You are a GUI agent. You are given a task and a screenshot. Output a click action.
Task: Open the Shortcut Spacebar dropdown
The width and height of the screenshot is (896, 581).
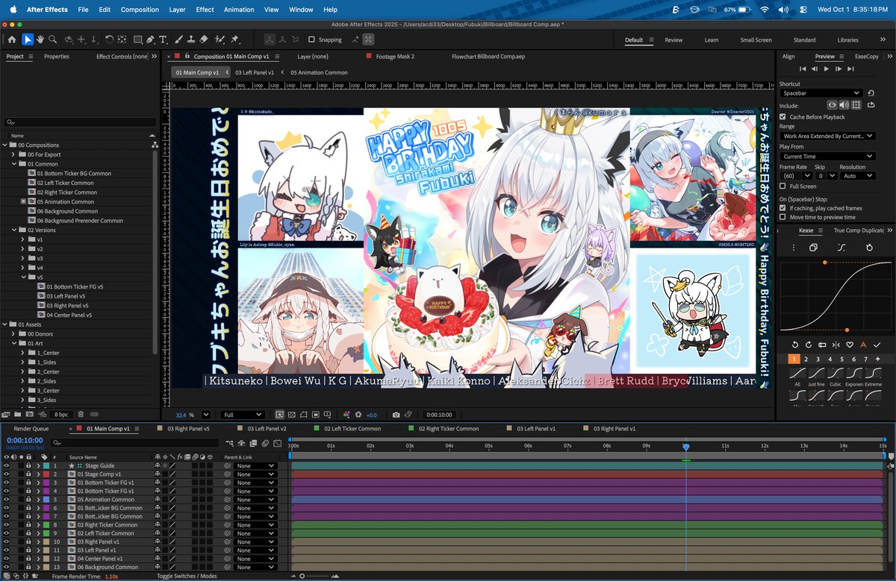821,93
